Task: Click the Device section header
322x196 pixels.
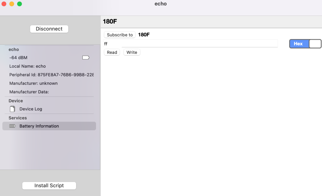Action: (16, 101)
